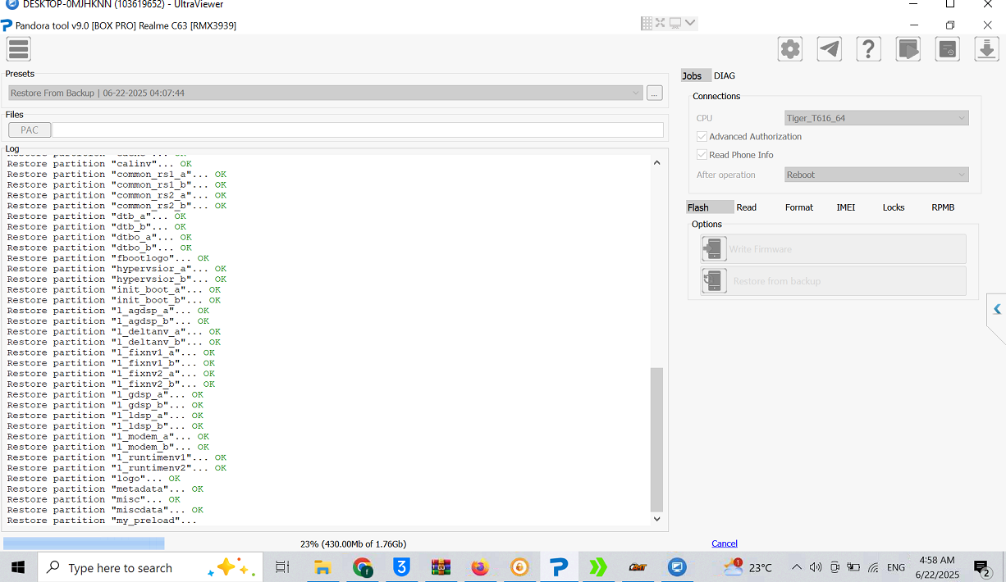Select the Read tab

[747, 207]
